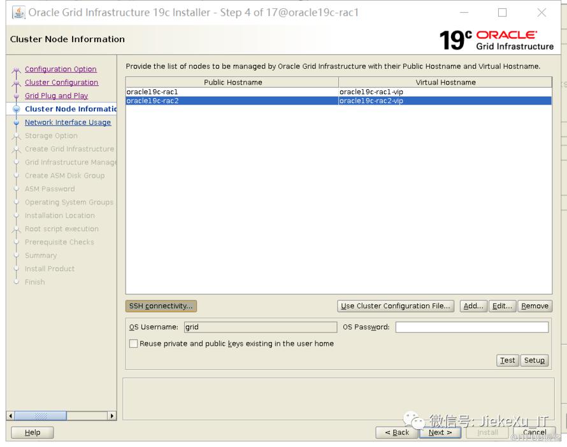
Task: Close the installer window
Action: tap(542, 13)
